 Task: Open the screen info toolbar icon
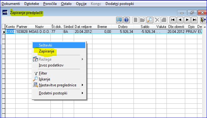(119, 20)
